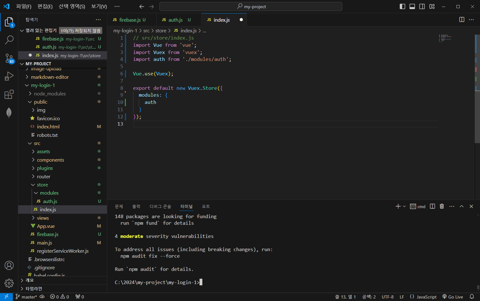Switch to 출력 panel tab
The width and height of the screenshot is (480, 301).
click(x=136, y=206)
